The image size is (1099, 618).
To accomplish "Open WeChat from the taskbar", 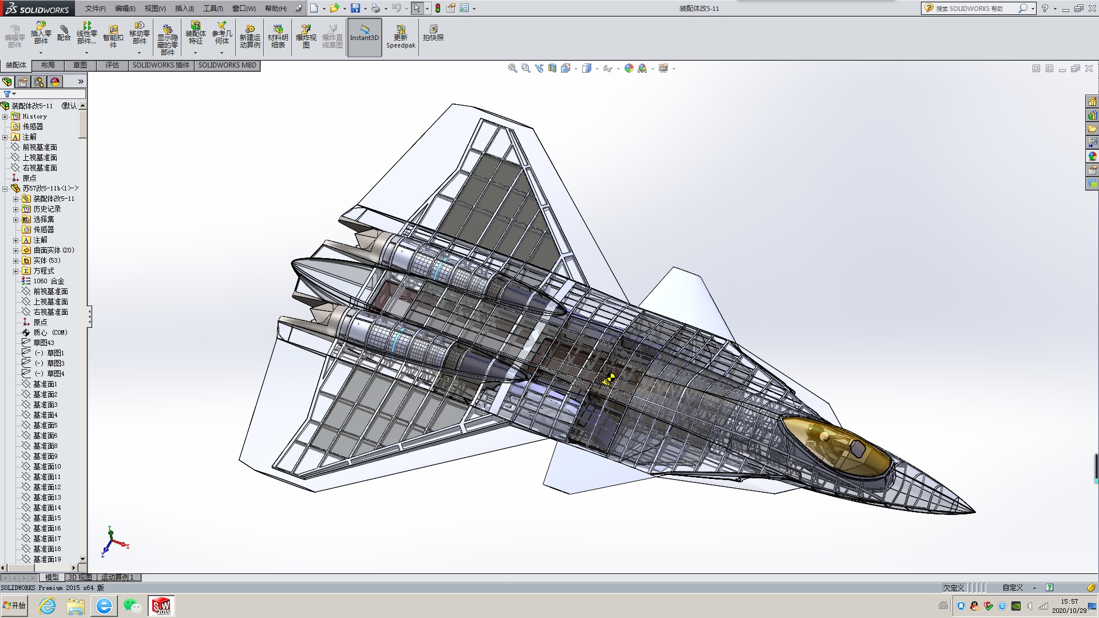I will coord(132,606).
